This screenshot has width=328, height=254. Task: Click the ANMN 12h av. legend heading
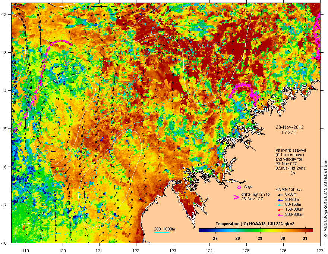point(288,190)
